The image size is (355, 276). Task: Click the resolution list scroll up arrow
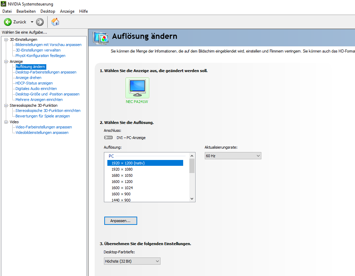coord(192,156)
